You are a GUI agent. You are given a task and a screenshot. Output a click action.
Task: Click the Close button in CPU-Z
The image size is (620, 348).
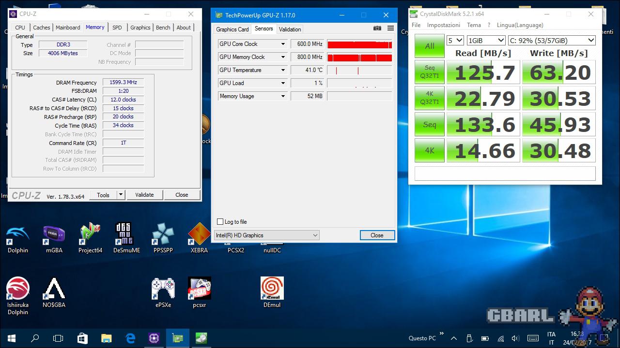pos(182,195)
